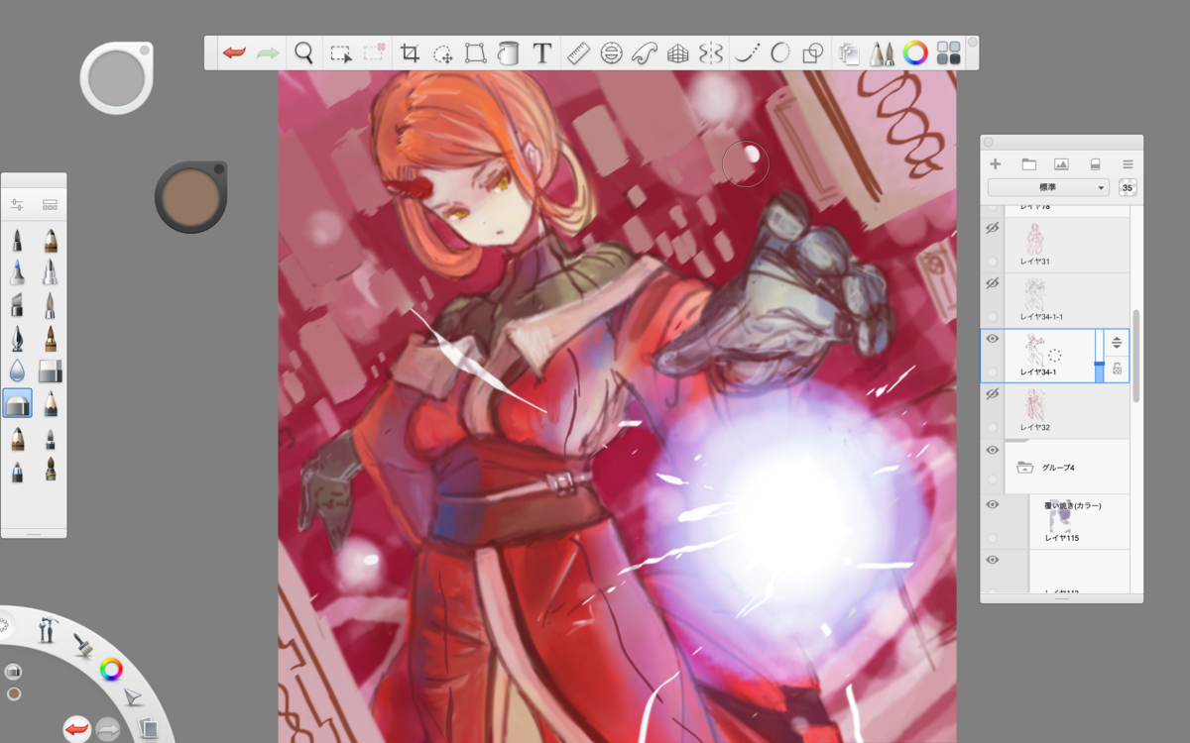
Task: Open color wheel in the corner lagoon
Action: pos(111,669)
